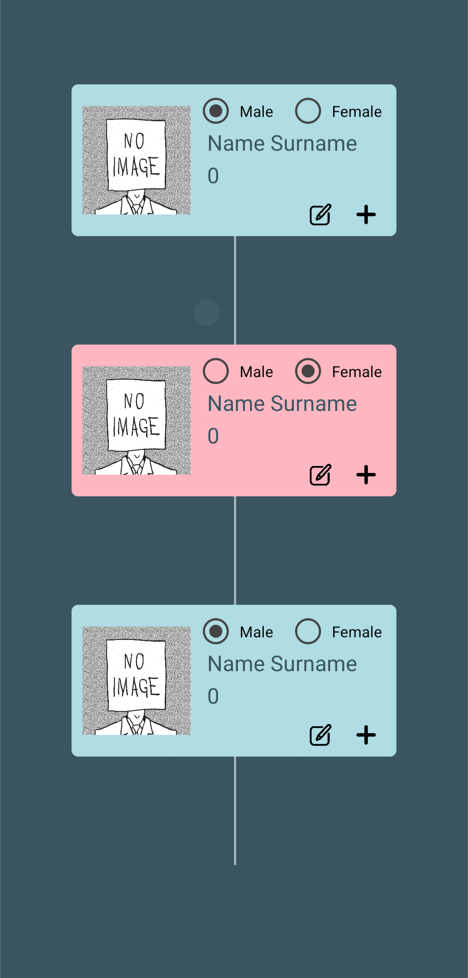Viewport: 468px width, 978px height.
Task: Click the edit pencil icon on the pink female card
Action: (319, 474)
